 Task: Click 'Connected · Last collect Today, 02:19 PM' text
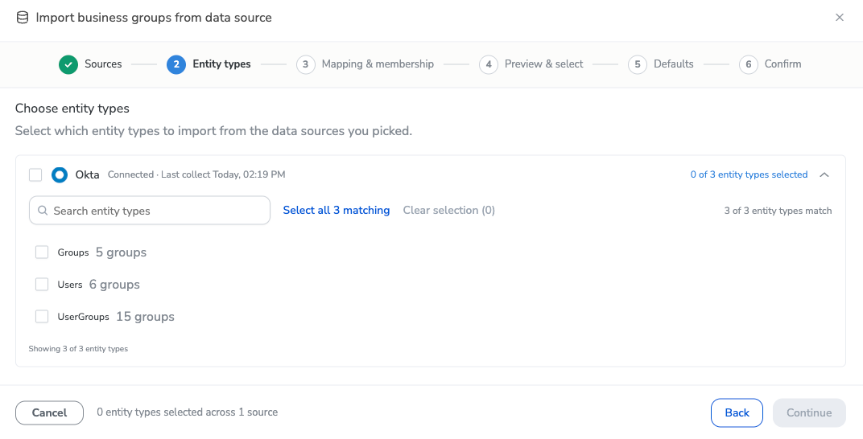click(x=196, y=174)
